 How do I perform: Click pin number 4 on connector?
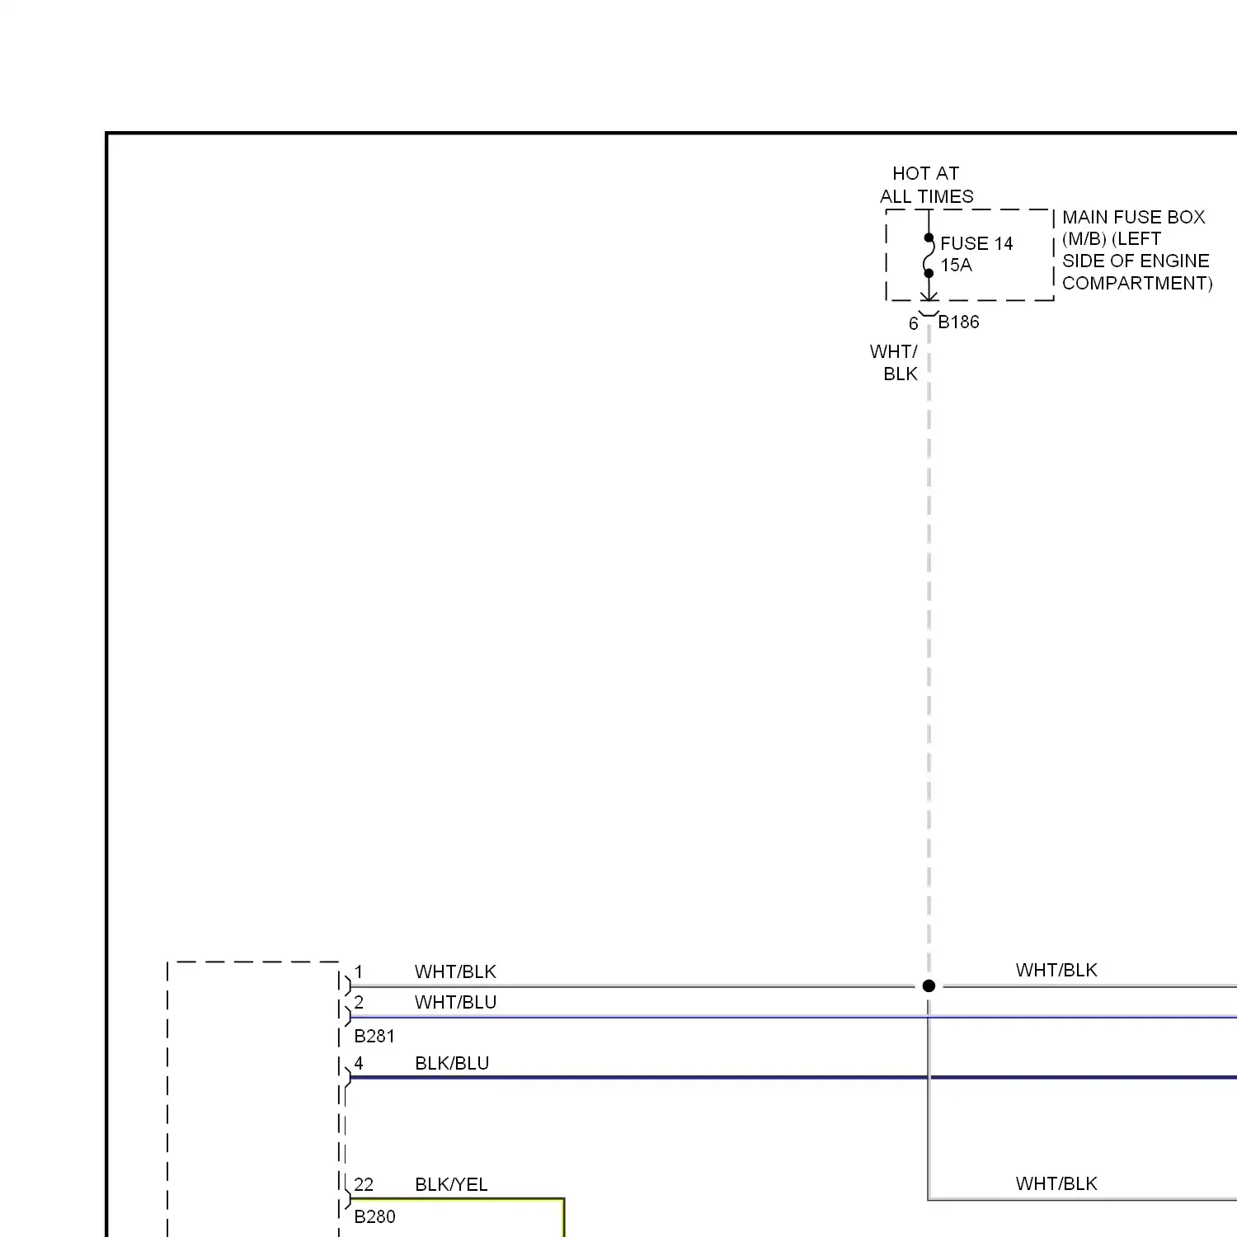(359, 1063)
